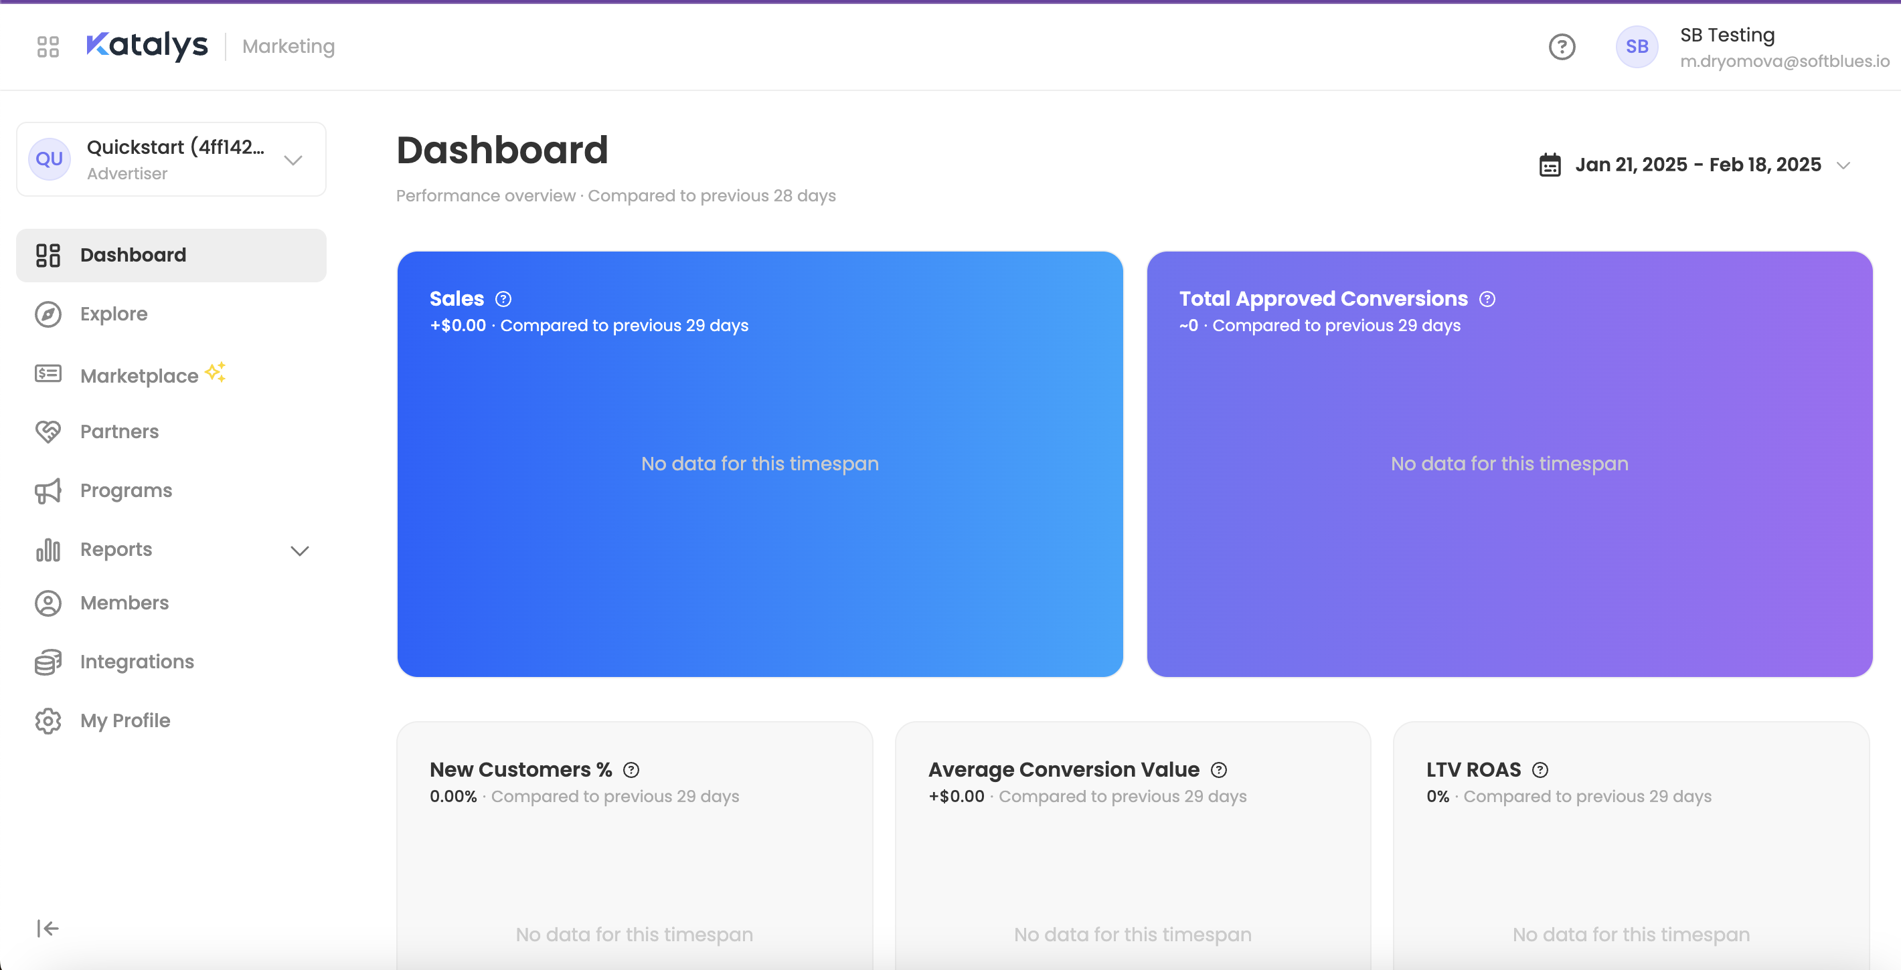This screenshot has width=1901, height=970.
Task: Open Marketplace from sidebar
Action: click(139, 375)
